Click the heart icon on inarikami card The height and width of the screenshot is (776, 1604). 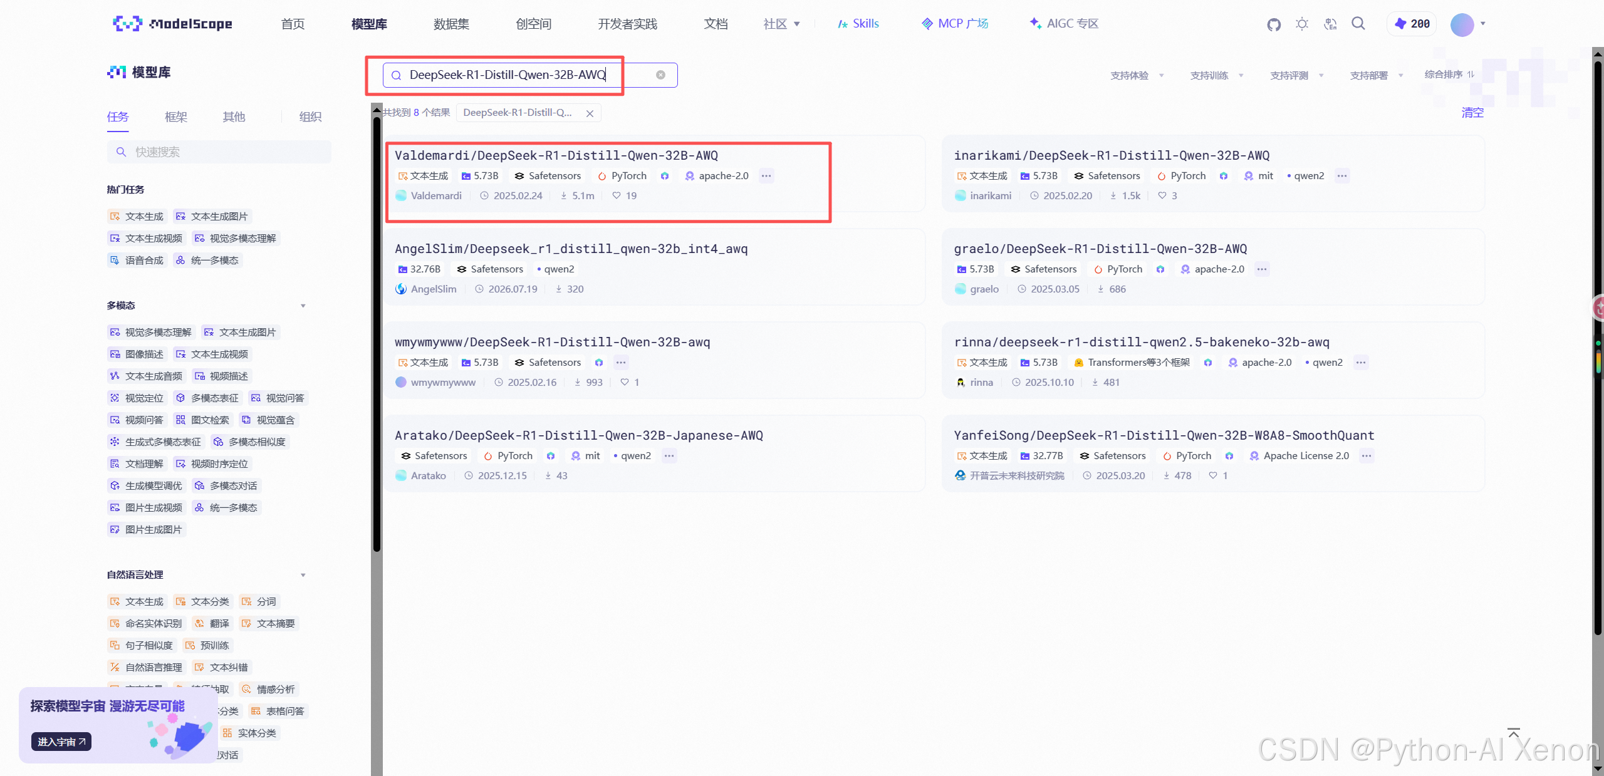tap(1162, 195)
